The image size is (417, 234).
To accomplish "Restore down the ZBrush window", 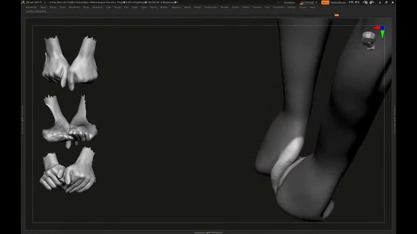I will click(x=386, y=3).
